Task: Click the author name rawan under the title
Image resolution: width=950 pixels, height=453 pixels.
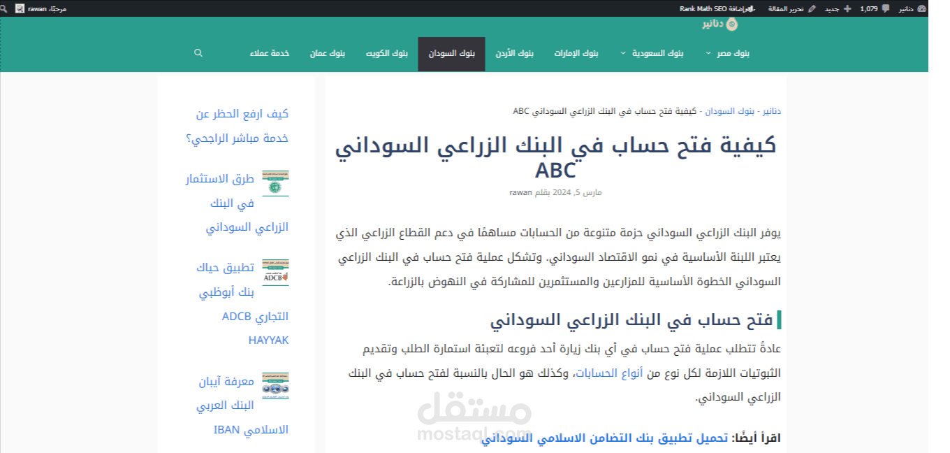Action: pyautogui.click(x=520, y=192)
